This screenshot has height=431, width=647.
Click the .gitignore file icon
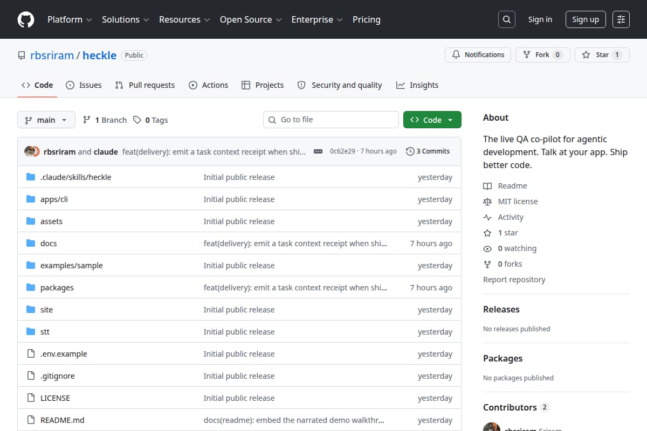click(31, 376)
